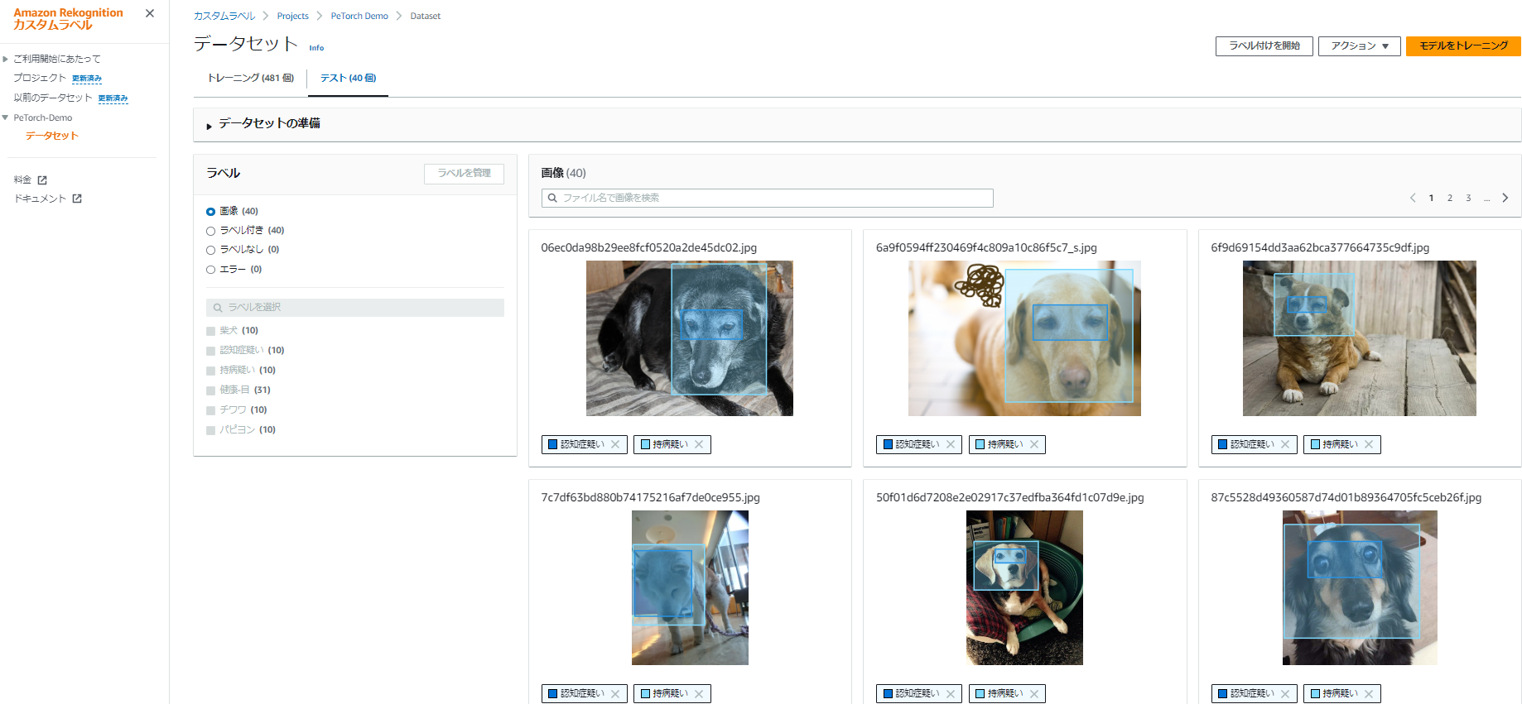The width and height of the screenshot is (1522, 704).
Task: Select the ラベル付き radio filter
Action: pos(210,231)
